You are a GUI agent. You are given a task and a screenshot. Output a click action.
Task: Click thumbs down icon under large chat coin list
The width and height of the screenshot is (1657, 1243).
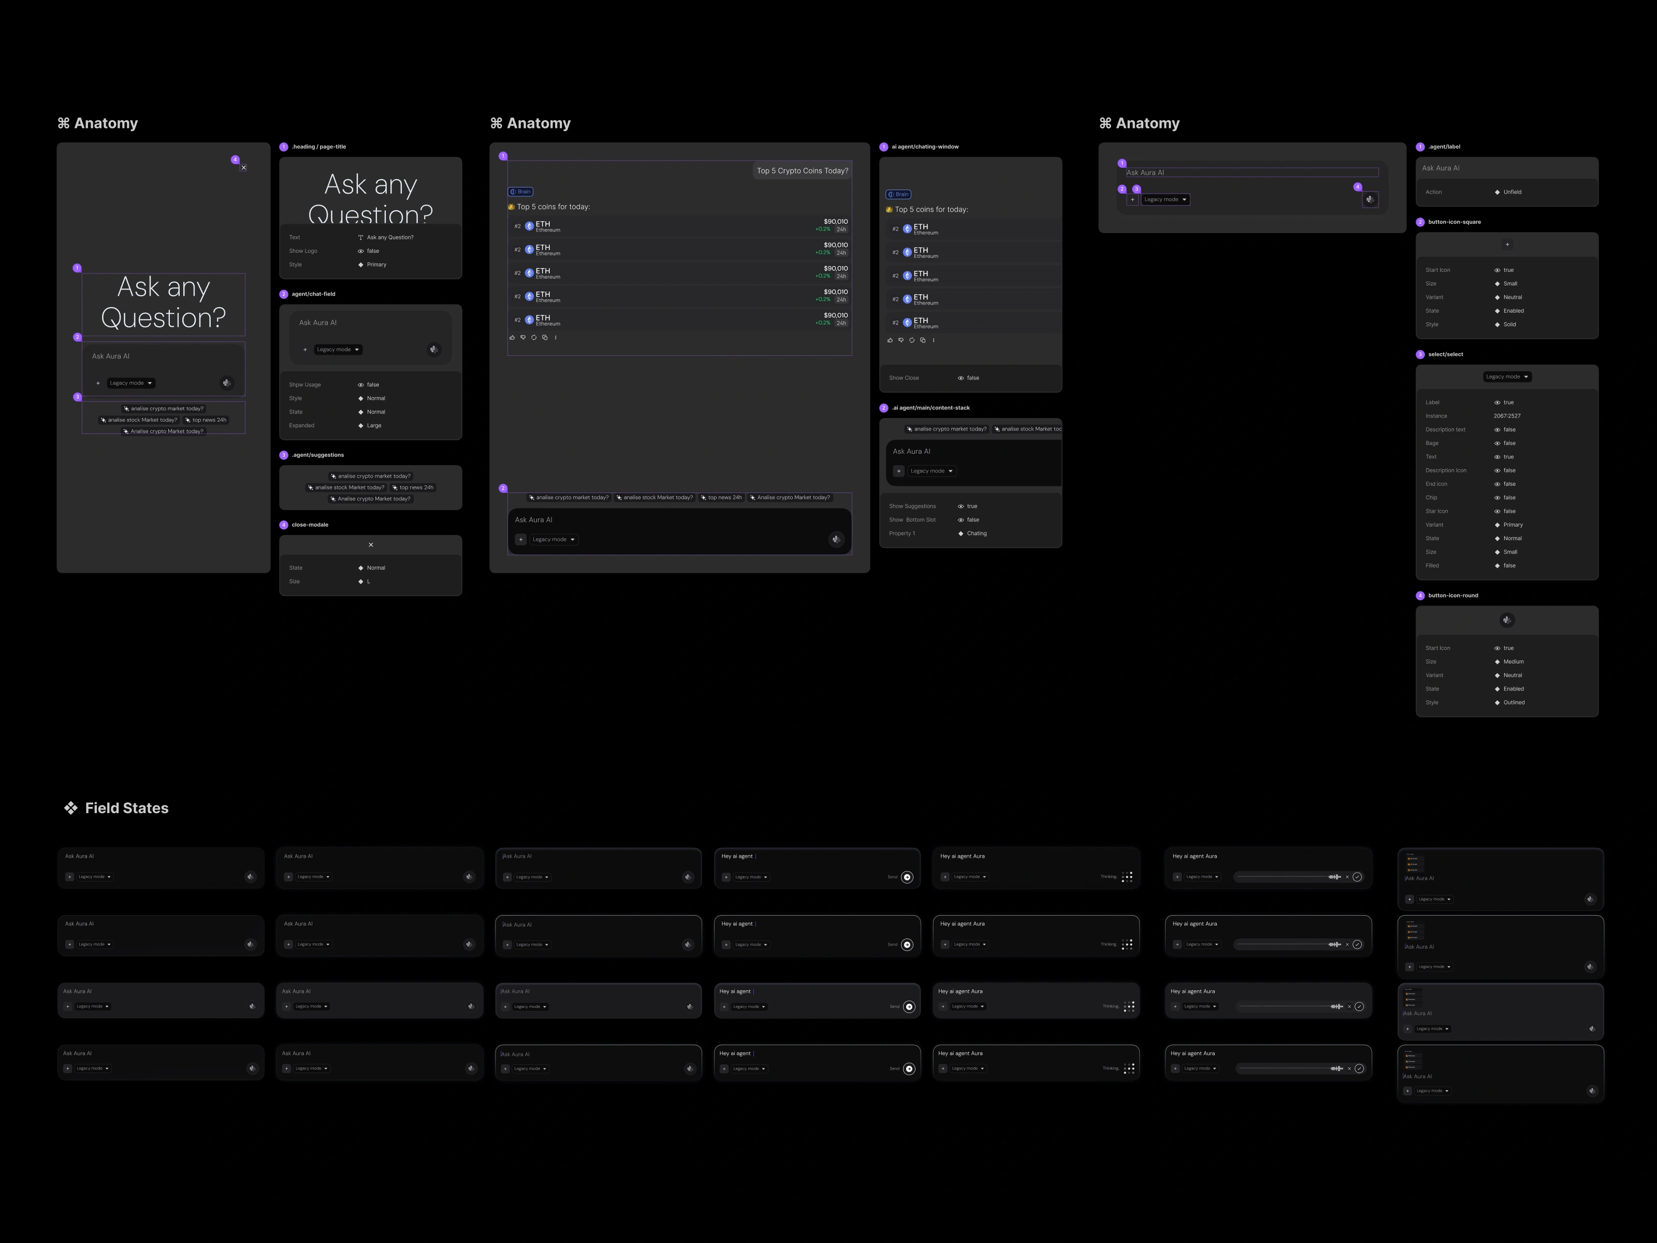tap(523, 337)
